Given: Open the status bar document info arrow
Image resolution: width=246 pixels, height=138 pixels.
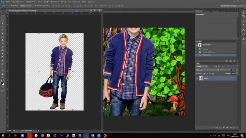Looking at the screenshot, I should (x=38, y=131).
